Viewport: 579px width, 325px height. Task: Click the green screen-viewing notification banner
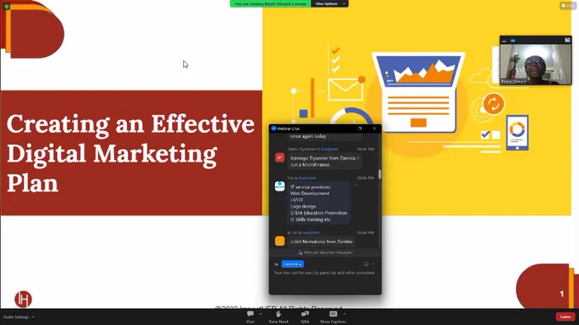point(270,3)
